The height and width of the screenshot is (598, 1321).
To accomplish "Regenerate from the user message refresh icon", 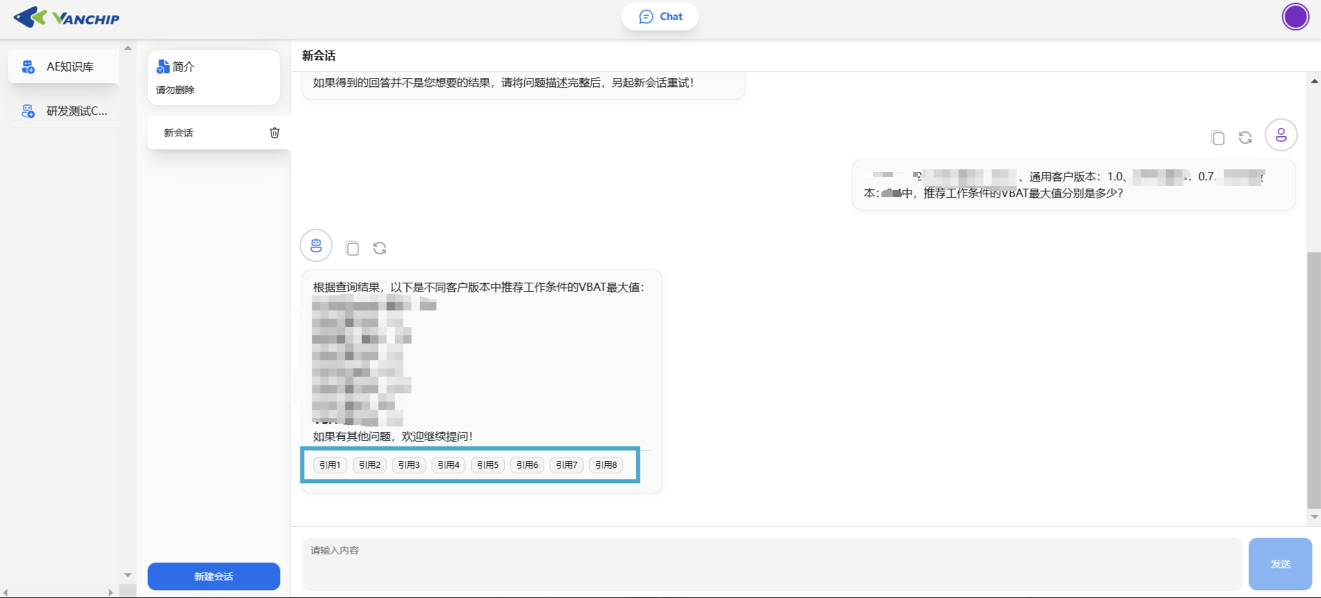I will coord(1245,138).
